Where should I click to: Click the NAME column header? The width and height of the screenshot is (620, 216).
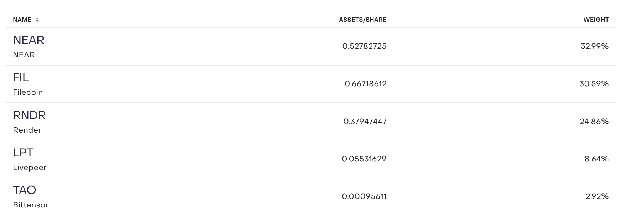pos(22,20)
